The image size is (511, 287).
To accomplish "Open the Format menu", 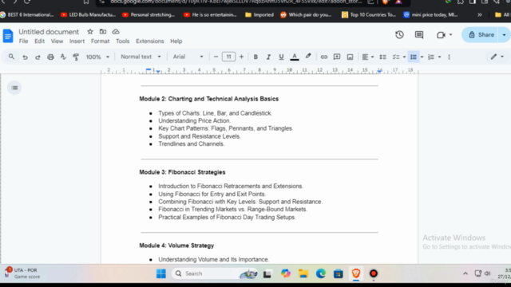I will (x=100, y=41).
